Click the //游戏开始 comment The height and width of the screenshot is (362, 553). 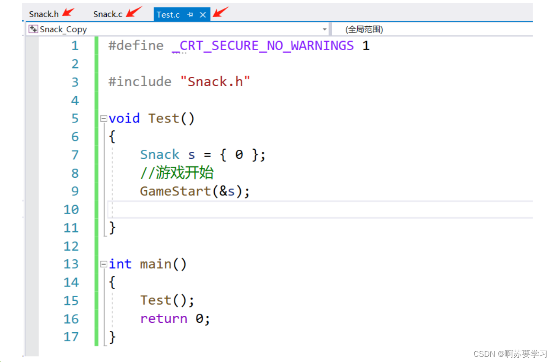pos(177,173)
